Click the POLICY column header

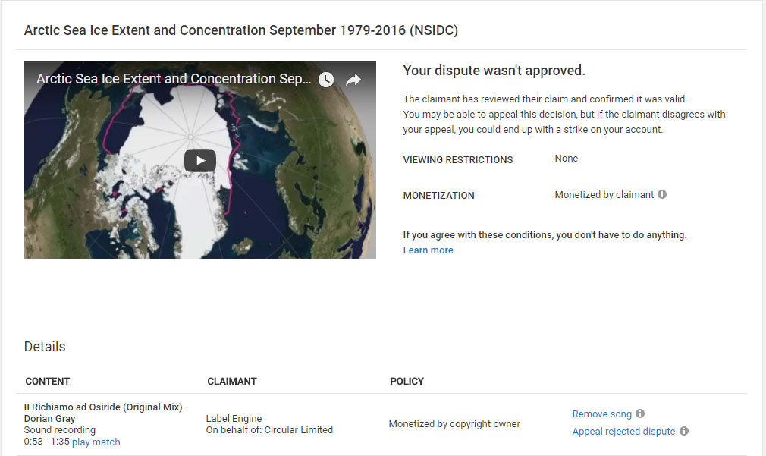pos(407,382)
